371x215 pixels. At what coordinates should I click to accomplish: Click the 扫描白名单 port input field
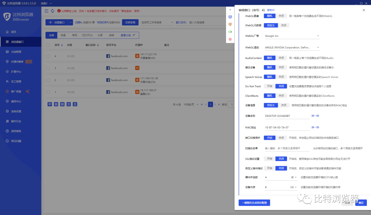287,148
